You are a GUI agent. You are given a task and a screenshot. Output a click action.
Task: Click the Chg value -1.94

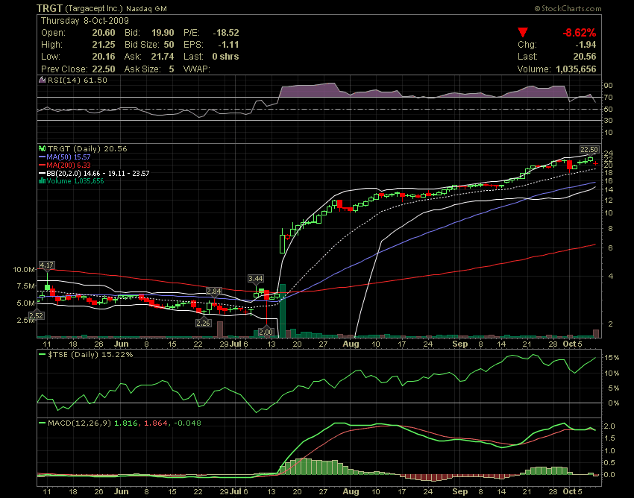pyautogui.click(x=586, y=45)
